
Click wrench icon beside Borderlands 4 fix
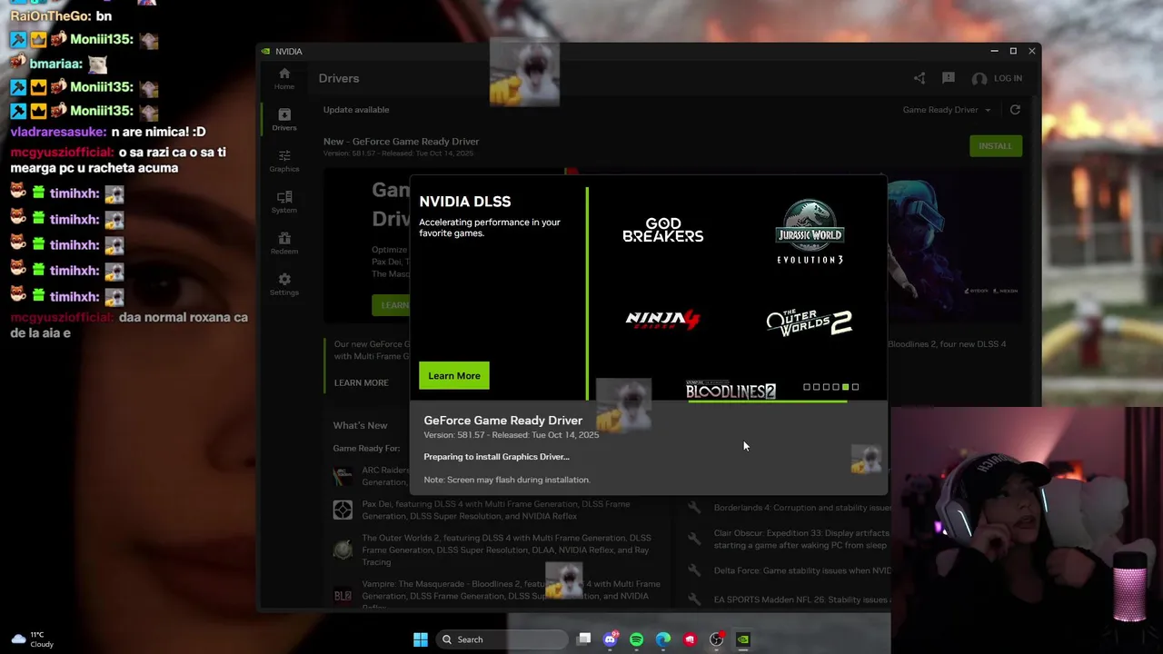(694, 508)
